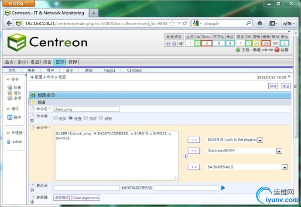Collapse the left sidebar with the arrow
The height and width of the screenshot is (207, 301).
point(26,75)
